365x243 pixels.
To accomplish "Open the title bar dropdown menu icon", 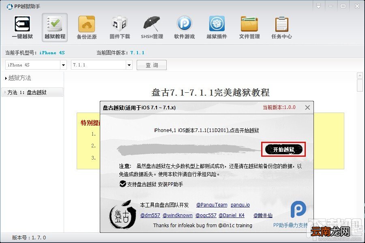I will tap(318, 6).
